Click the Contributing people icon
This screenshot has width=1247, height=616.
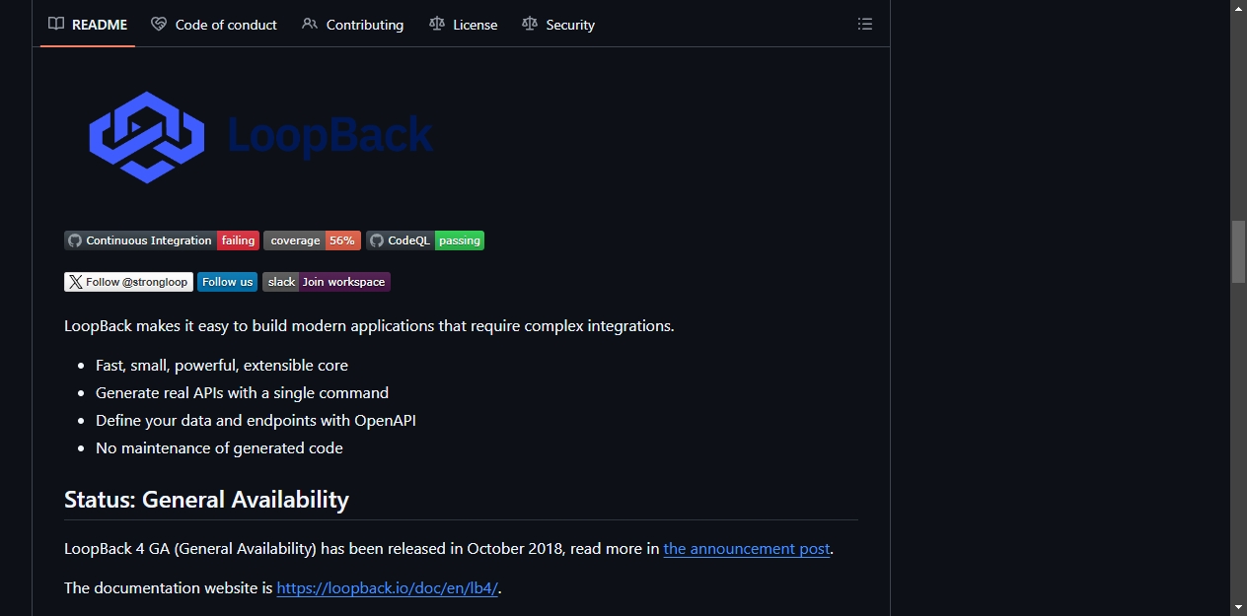tap(310, 24)
